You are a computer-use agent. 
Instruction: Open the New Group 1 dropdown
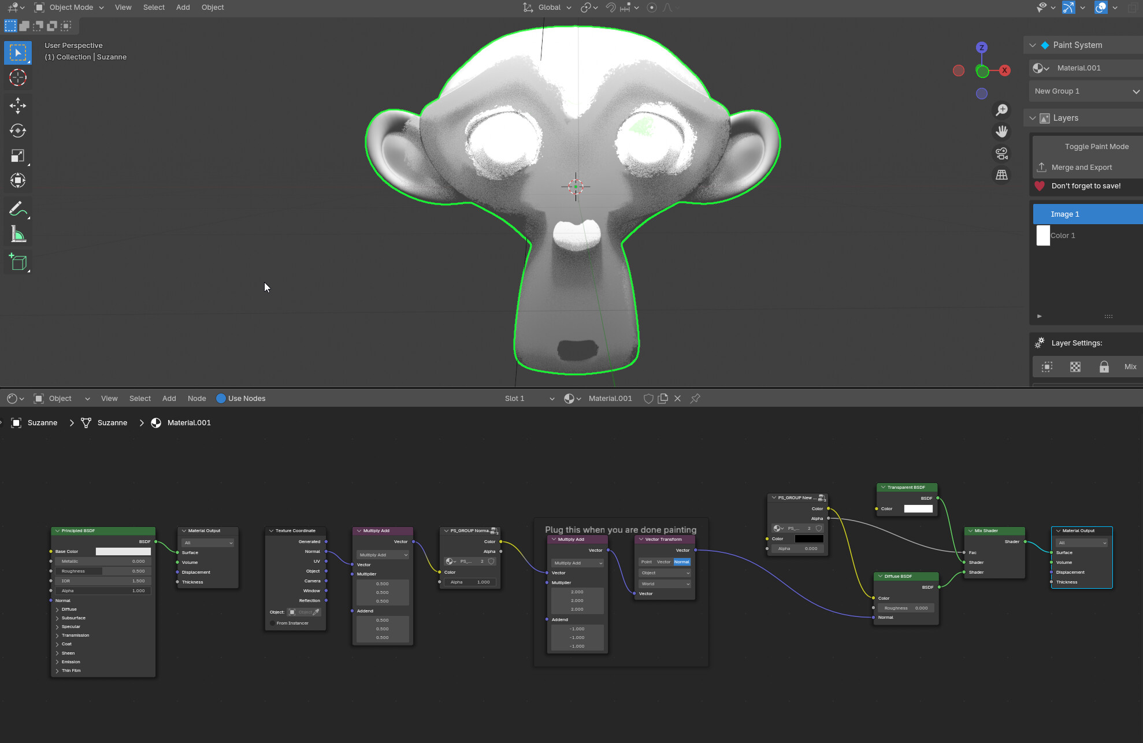pos(1086,91)
